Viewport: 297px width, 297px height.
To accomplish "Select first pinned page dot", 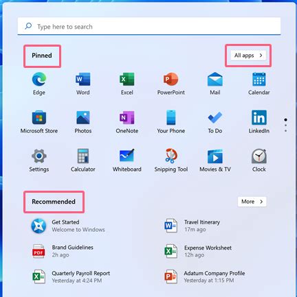I will point(285,119).
